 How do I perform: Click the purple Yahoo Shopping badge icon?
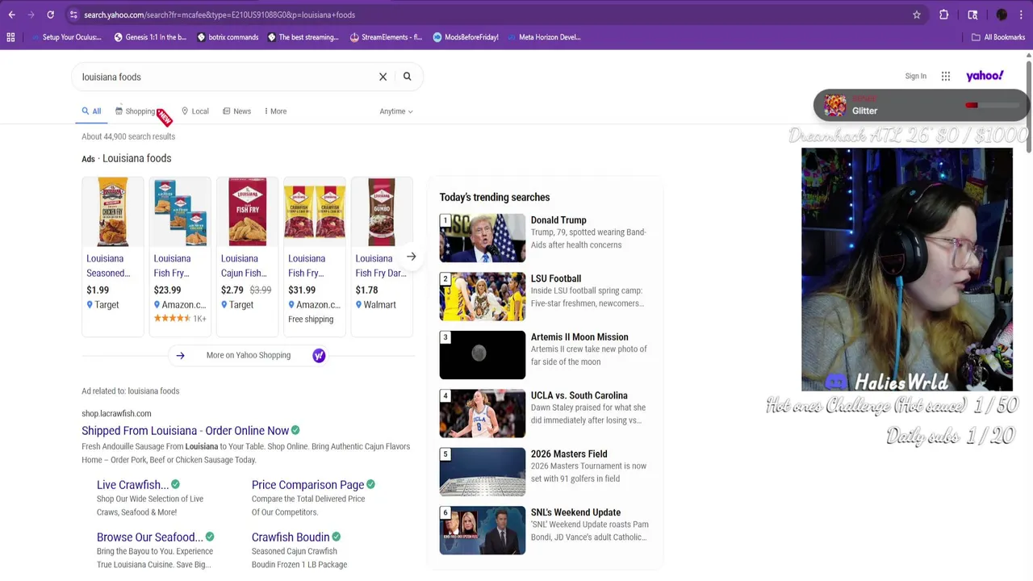pyautogui.click(x=319, y=355)
